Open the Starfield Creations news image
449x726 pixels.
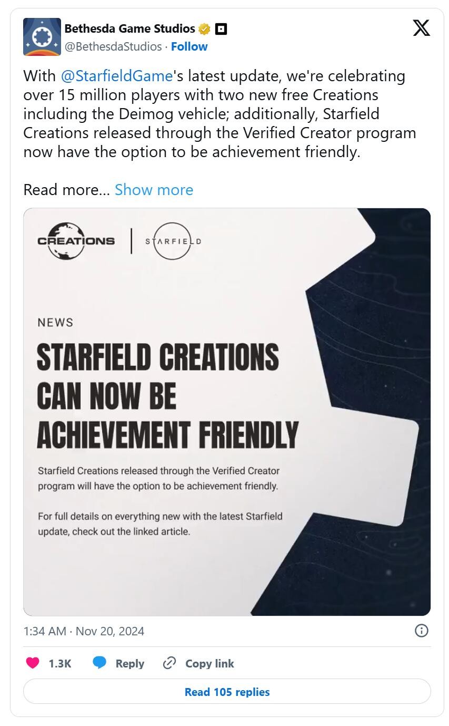tap(227, 411)
